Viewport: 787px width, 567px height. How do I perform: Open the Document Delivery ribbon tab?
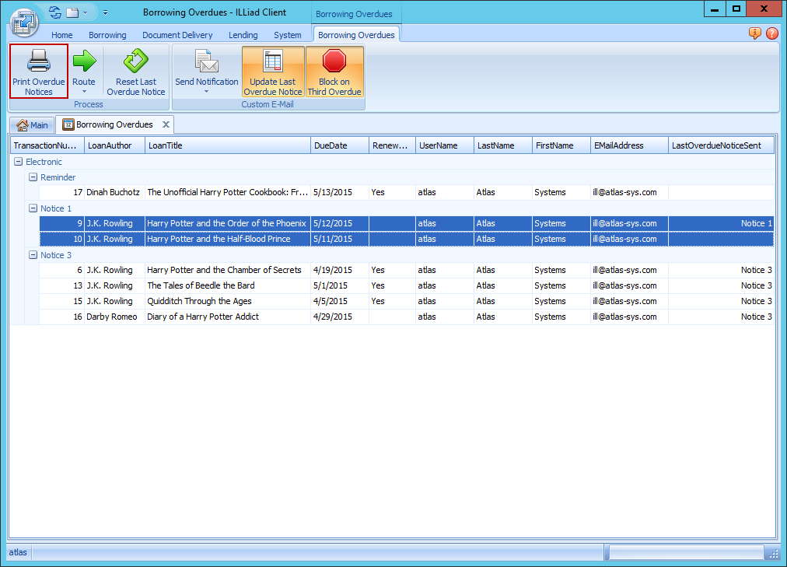[177, 35]
